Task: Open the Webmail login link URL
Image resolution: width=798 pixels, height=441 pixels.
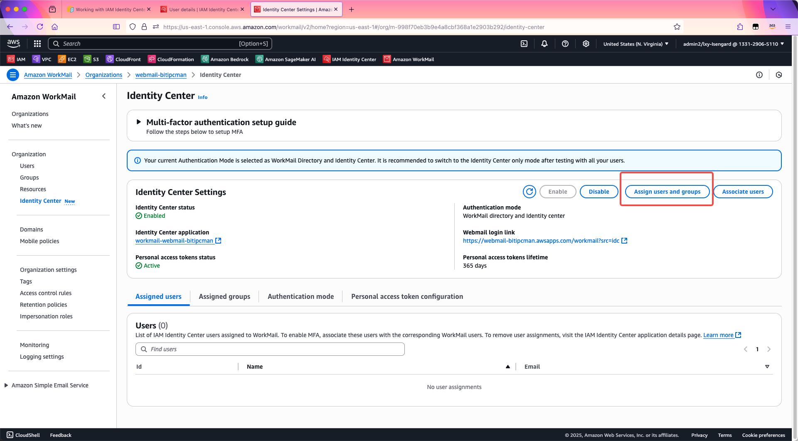Action: (x=545, y=241)
